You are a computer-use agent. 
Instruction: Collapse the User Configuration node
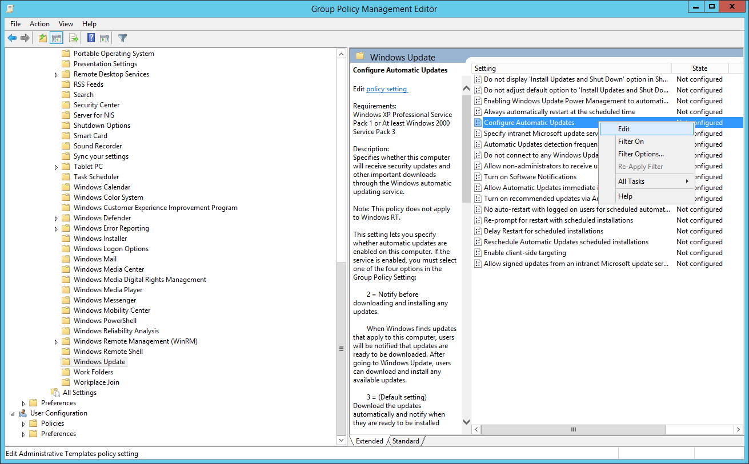pos(13,413)
